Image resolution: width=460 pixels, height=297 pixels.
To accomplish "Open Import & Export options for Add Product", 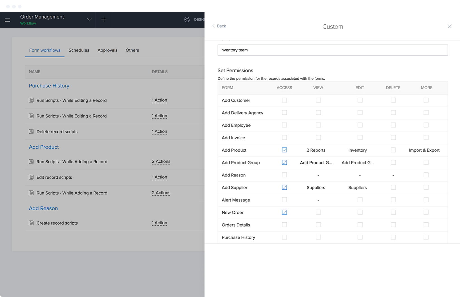I will [x=424, y=150].
